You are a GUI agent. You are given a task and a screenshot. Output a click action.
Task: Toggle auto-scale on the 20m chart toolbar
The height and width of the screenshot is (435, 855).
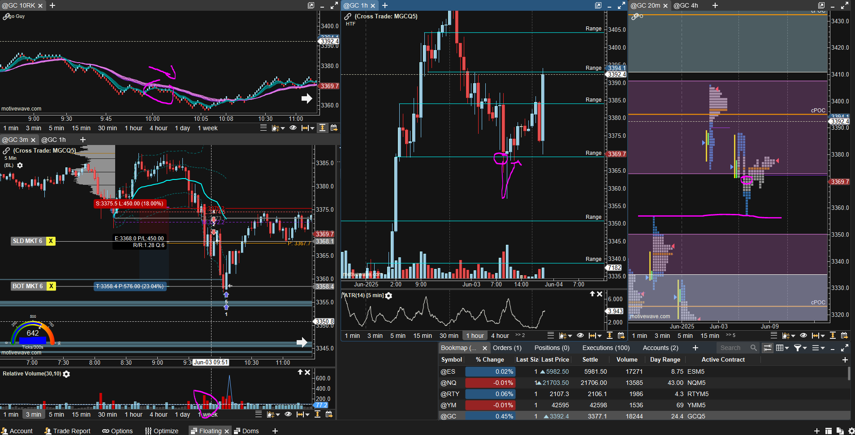(833, 336)
